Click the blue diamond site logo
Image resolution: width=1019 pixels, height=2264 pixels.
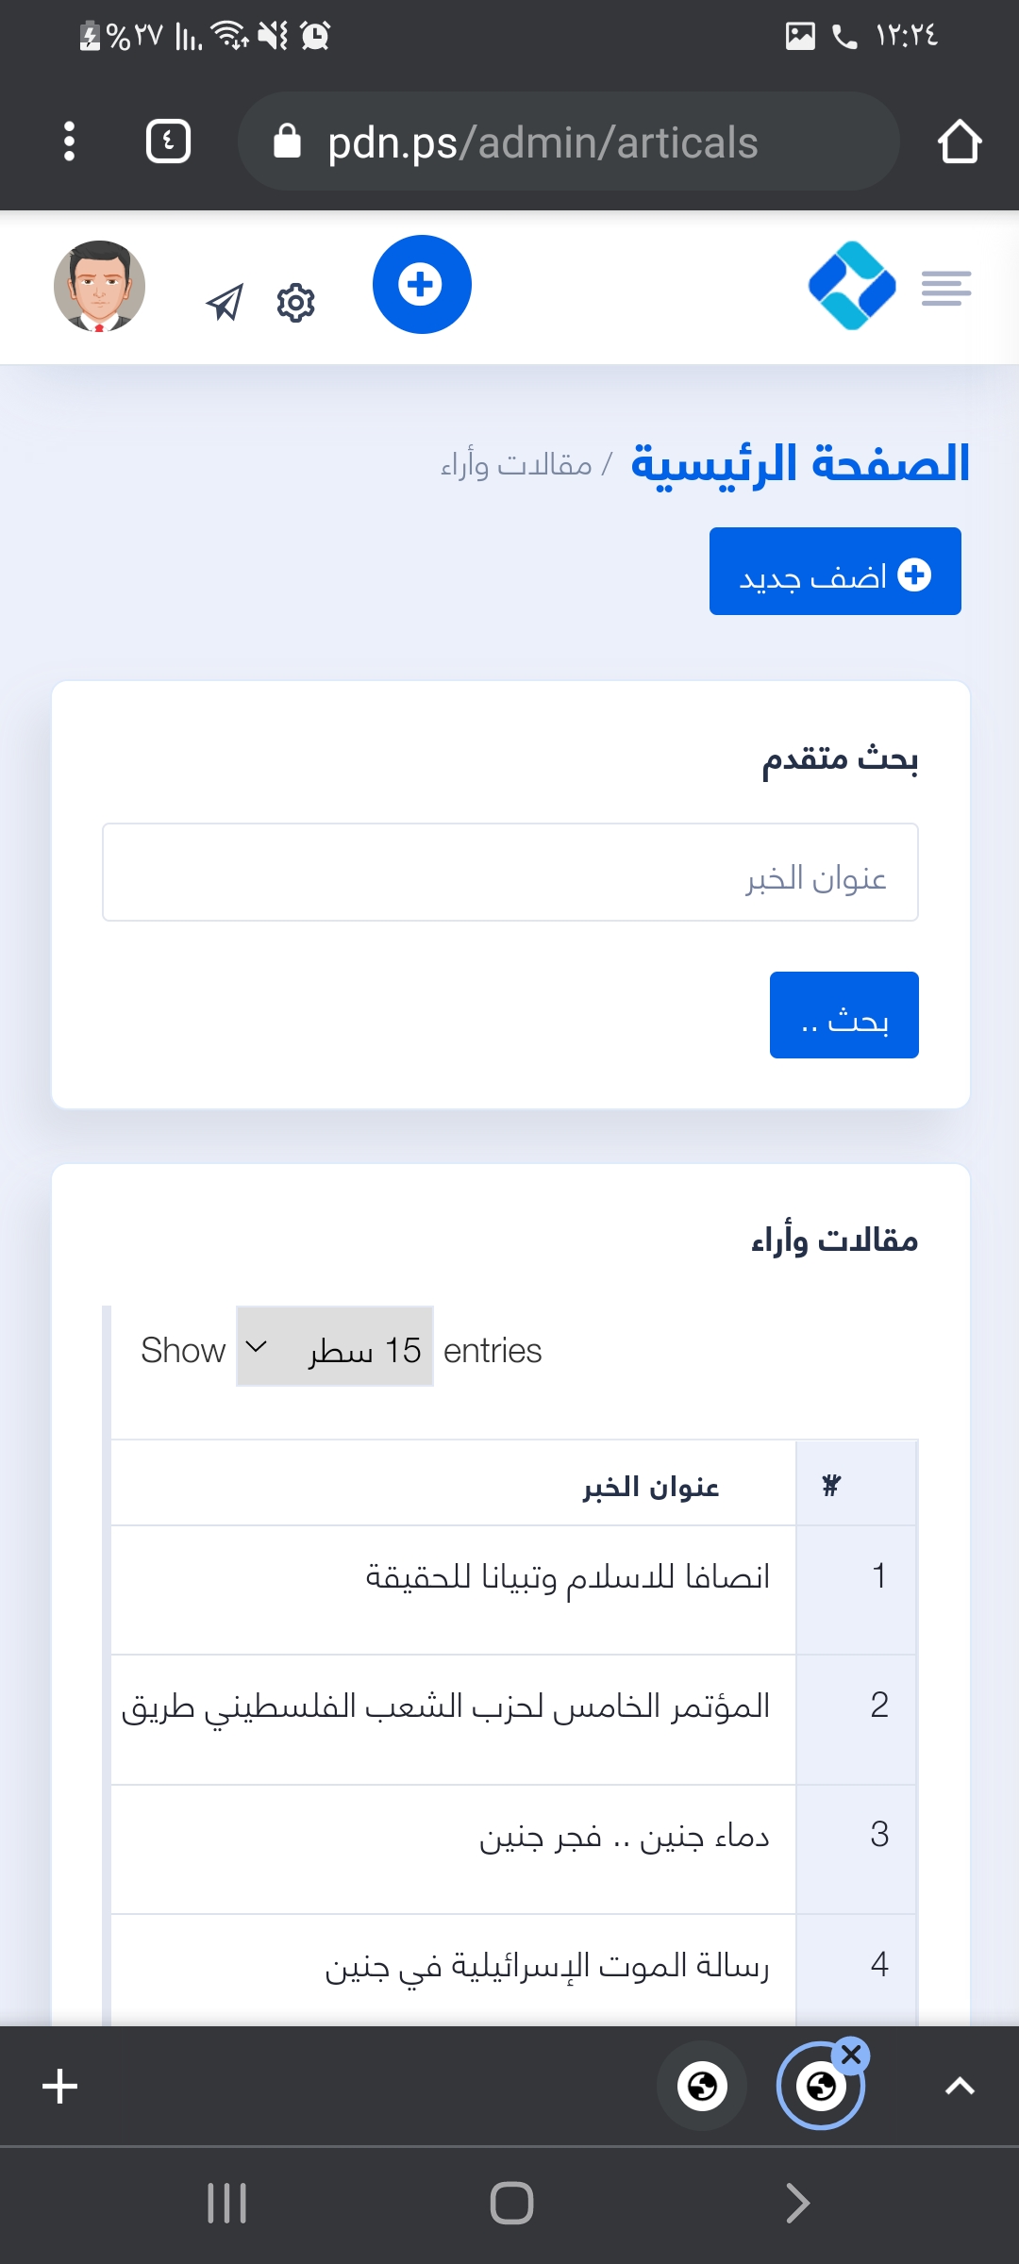[x=852, y=286]
